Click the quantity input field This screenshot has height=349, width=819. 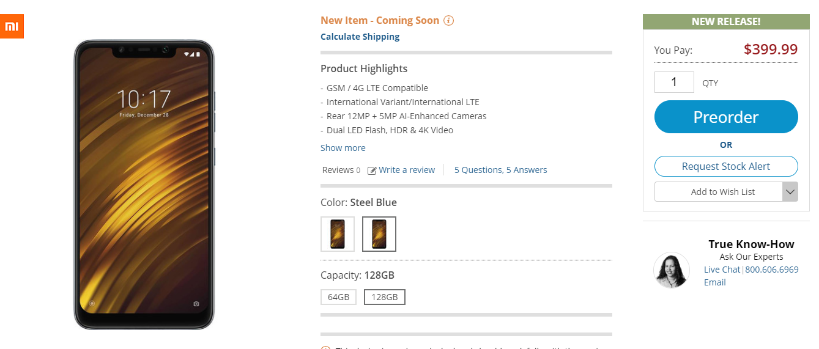point(674,82)
